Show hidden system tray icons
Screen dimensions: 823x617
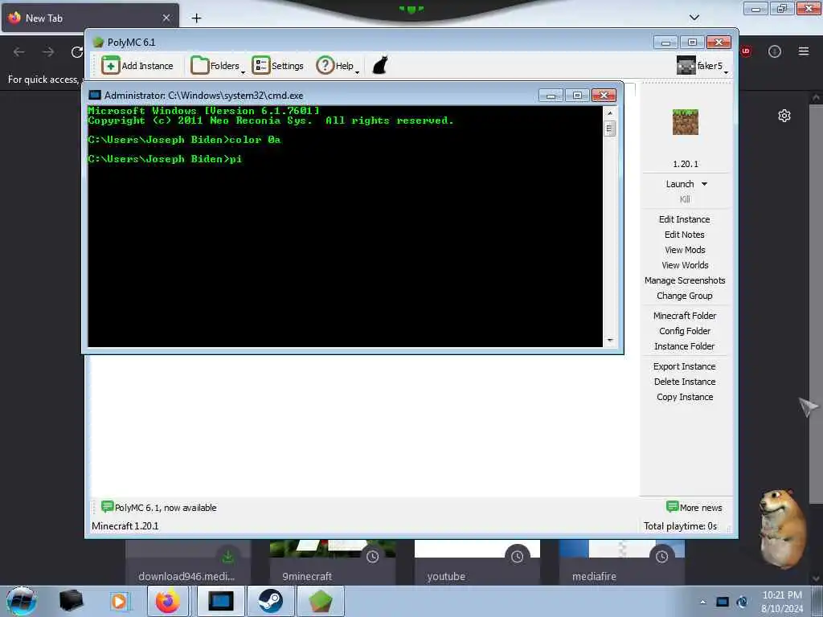click(702, 602)
